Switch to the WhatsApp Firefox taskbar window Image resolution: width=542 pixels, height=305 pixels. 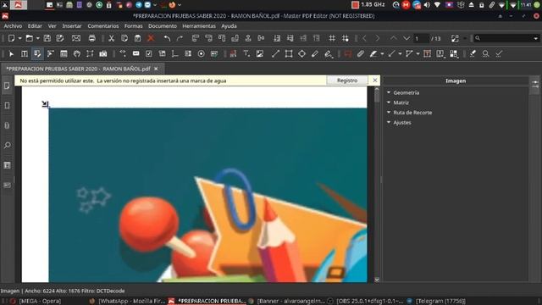[126, 302]
